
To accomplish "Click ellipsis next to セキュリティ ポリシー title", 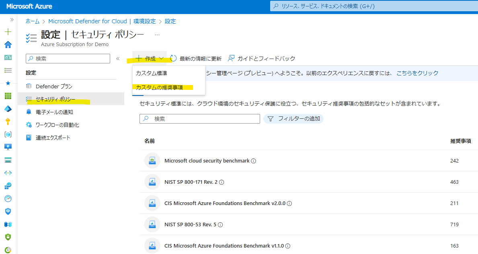I will (157, 35).
